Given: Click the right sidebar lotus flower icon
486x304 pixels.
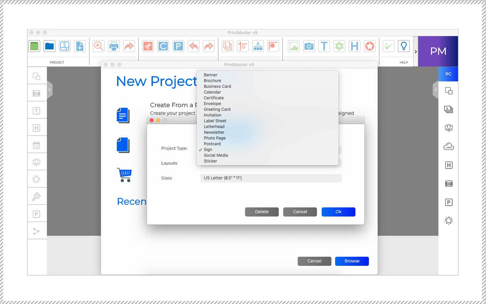Looking at the screenshot, I should 449,128.
